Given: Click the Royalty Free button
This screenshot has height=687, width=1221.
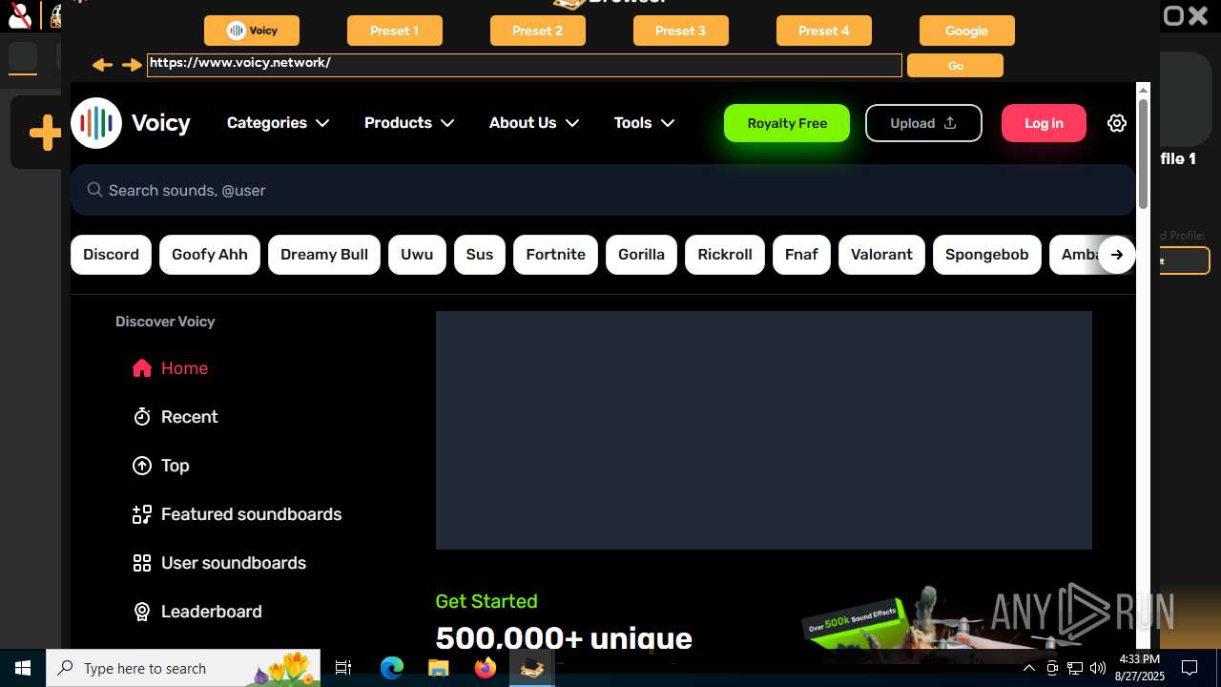Looking at the screenshot, I should [x=787, y=123].
